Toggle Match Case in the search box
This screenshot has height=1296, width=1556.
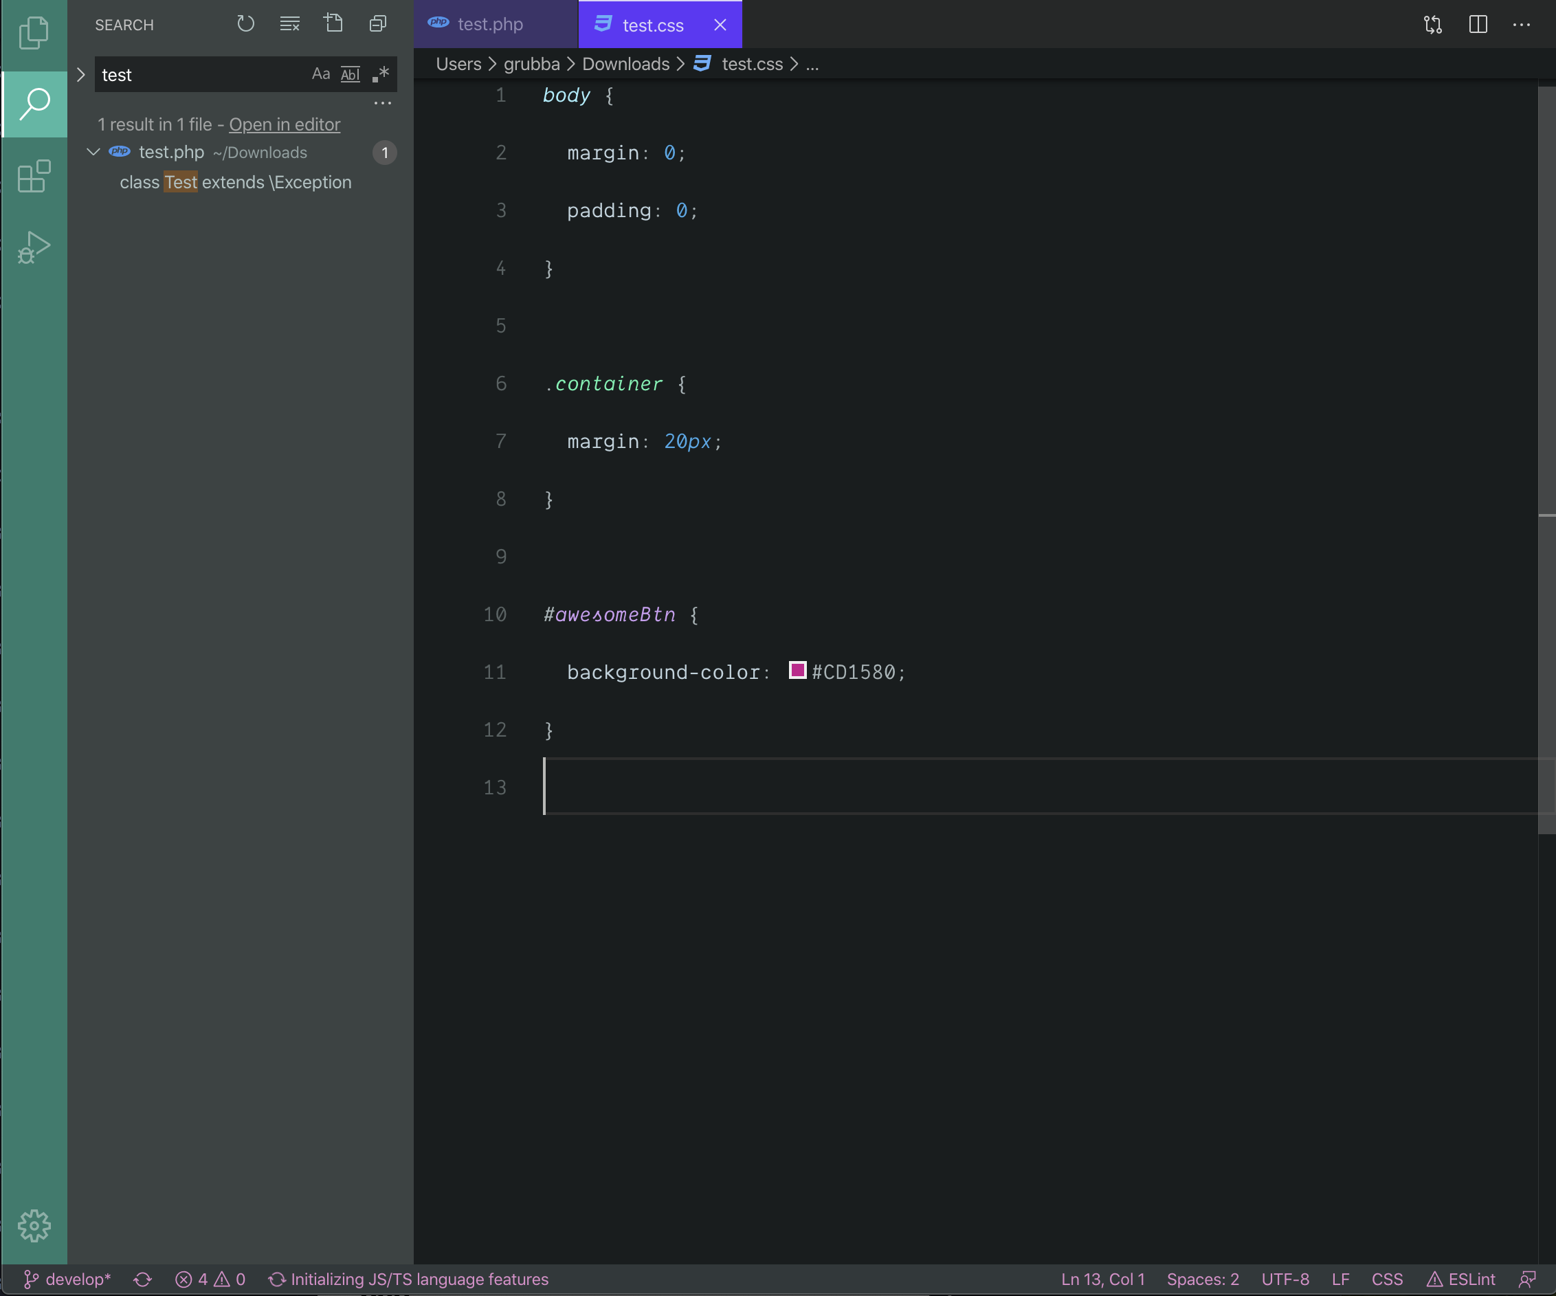coord(320,74)
